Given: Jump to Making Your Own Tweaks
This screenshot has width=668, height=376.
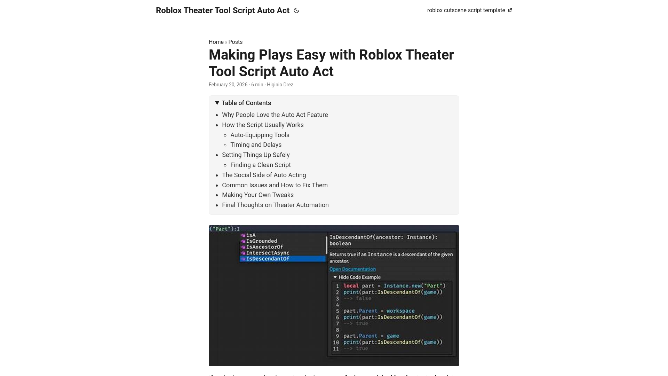Looking at the screenshot, I should pyautogui.click(x=258, y=195).
